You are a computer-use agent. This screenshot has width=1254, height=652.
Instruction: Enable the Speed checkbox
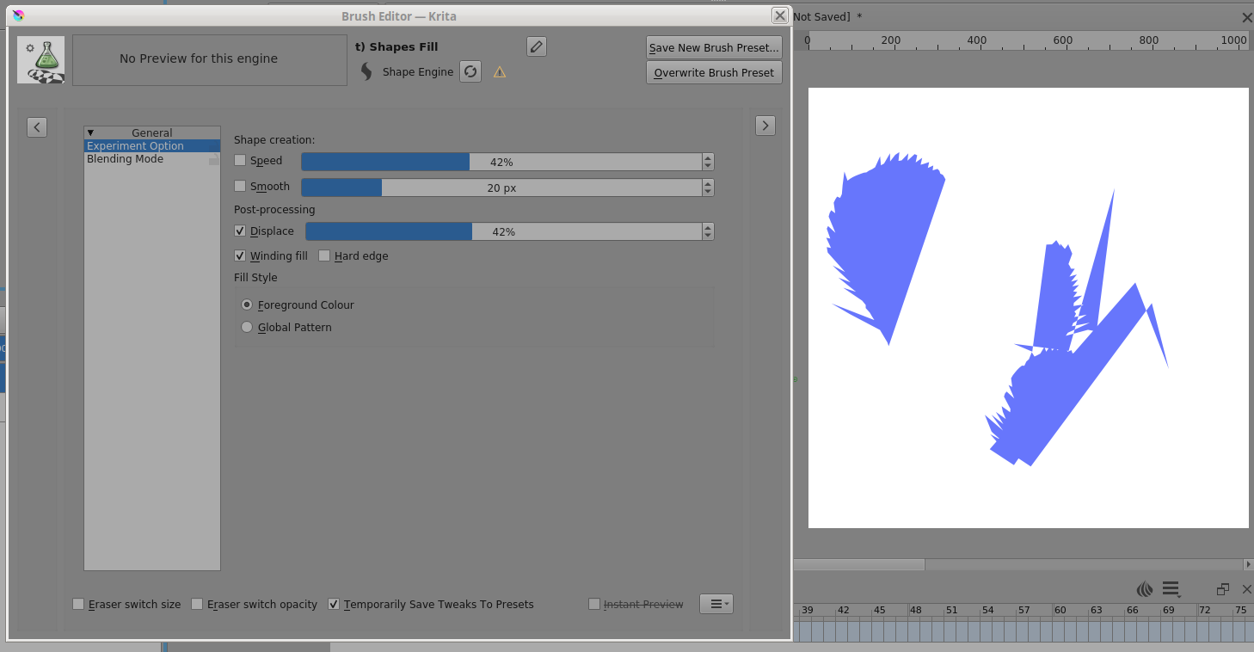coord(241,161)
